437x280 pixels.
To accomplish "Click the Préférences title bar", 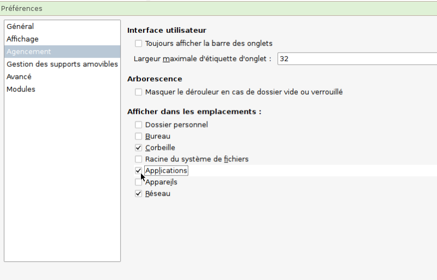I will coord(218,8).
